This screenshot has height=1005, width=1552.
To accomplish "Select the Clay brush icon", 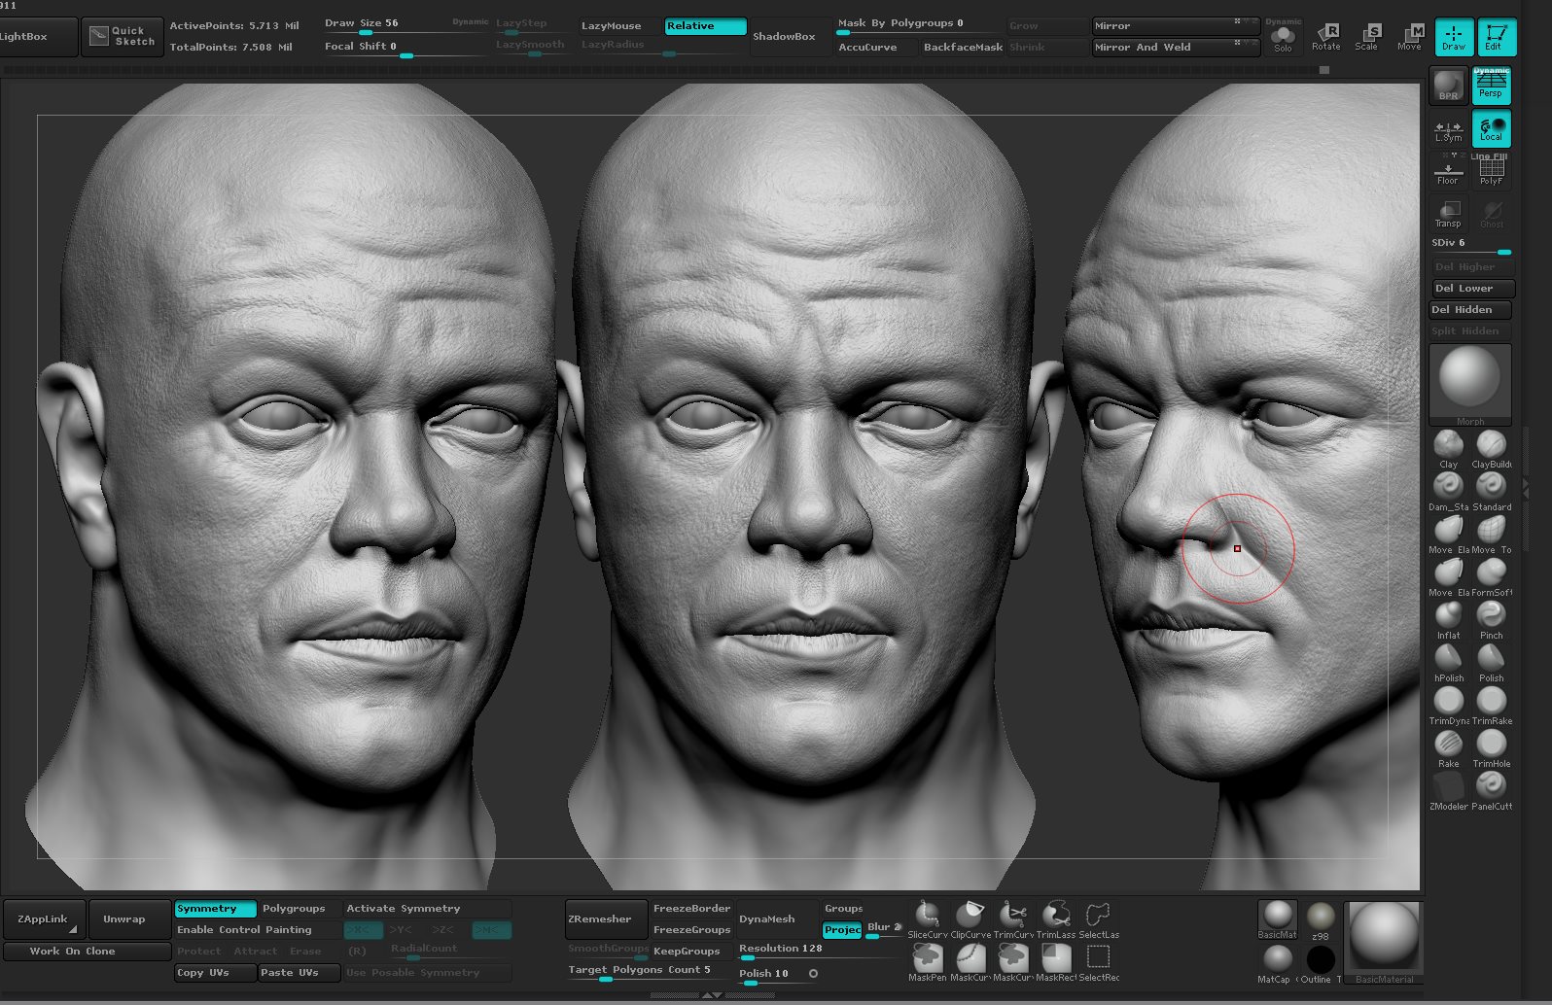I will click(1448, 445).
